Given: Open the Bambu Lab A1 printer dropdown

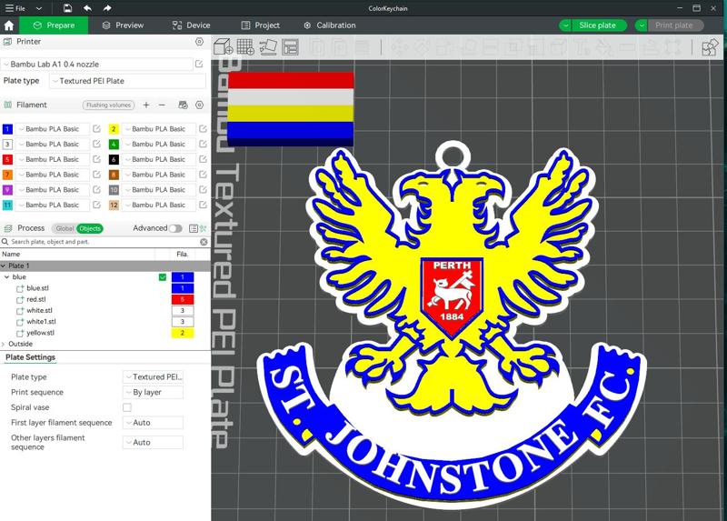Looking at the screenshot, I should 97,64.
